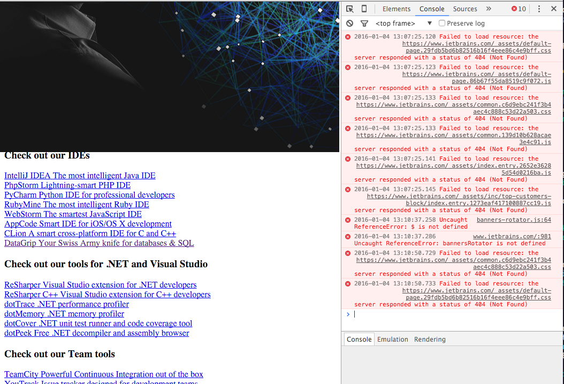The height and width of the screenshot is (384, 564).
Task: Open DataGrip databases & SQL link
Action: (x=99, y=243)
